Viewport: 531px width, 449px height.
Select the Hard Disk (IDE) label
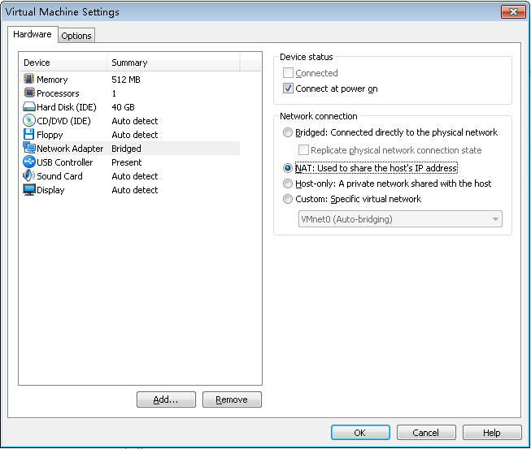tap(67, 107)
